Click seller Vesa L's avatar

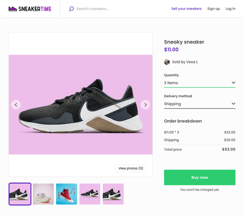pyautogui.click(x=167, y=62)
